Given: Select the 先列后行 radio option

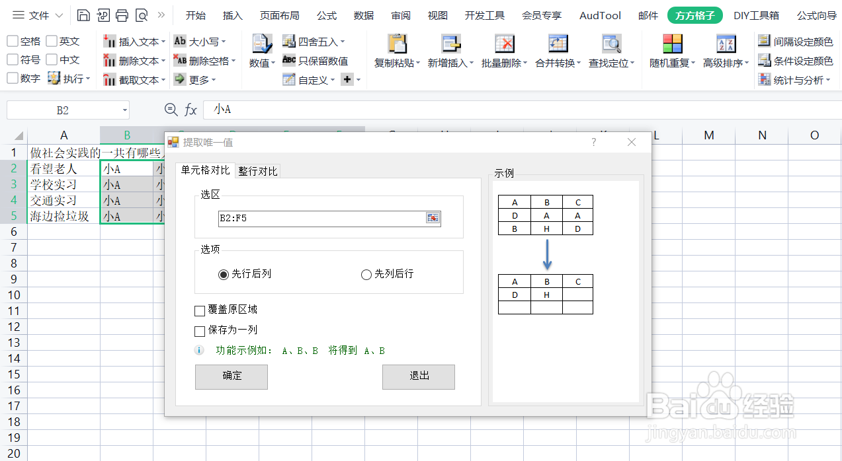Looking at the screenshot, I should 366,275.
